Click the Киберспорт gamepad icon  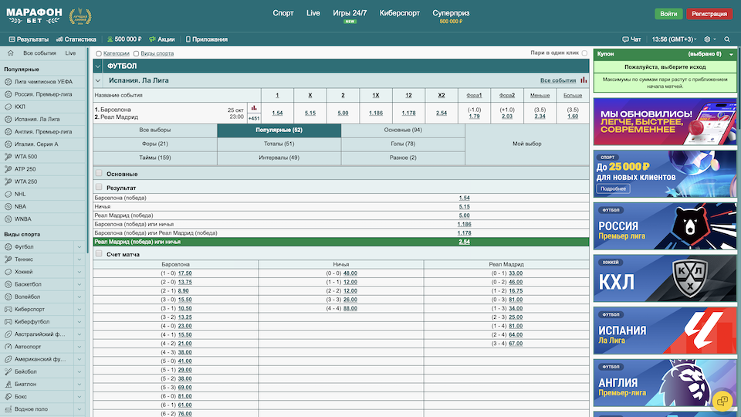pyautogui.click(x=8, y=309)
